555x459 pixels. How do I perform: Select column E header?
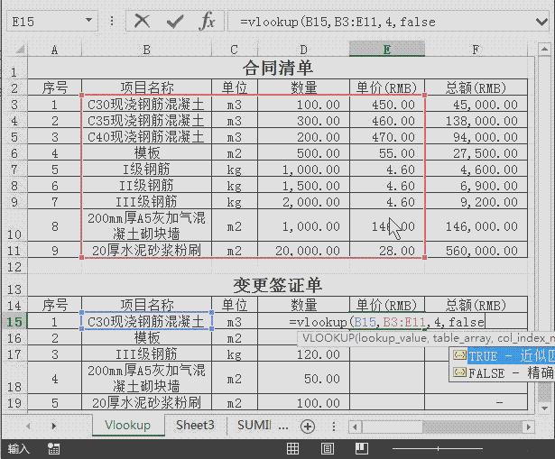click(x=387, y=50)
